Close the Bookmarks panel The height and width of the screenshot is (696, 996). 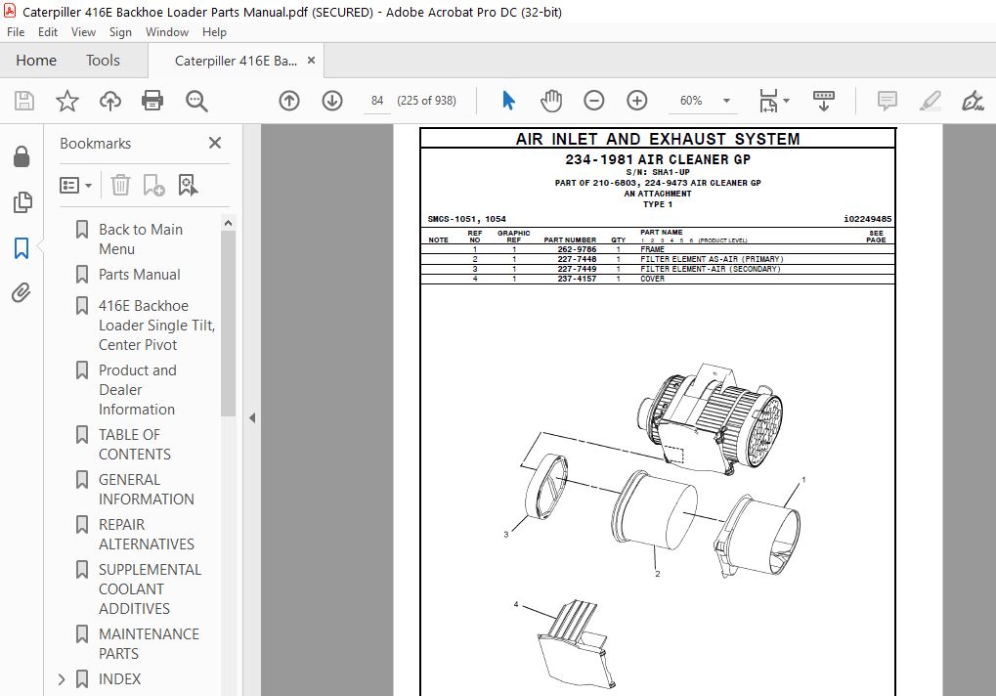coord(215,143)
